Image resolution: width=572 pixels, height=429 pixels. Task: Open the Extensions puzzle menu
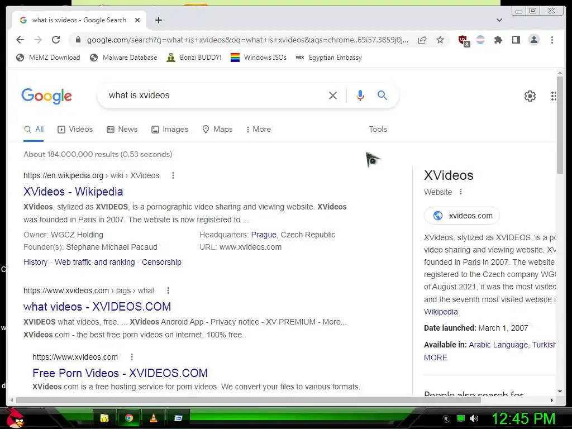point(498,40)
